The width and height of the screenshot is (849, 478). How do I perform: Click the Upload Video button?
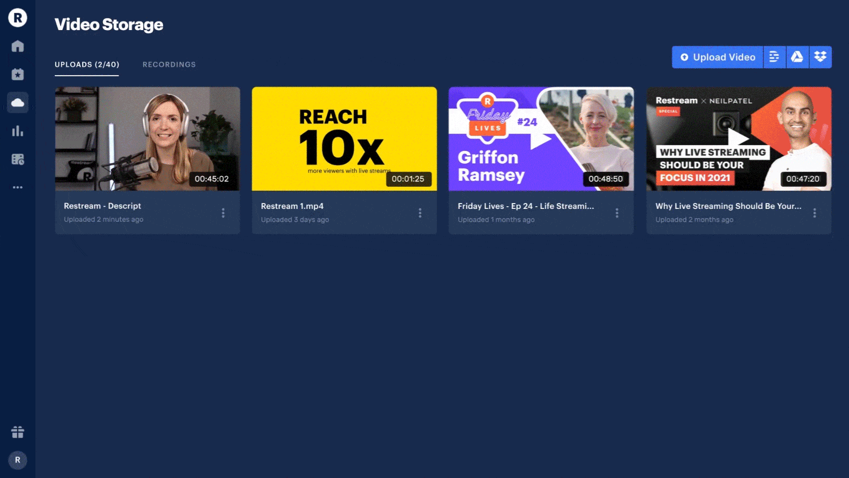click(x=718, y=57)
